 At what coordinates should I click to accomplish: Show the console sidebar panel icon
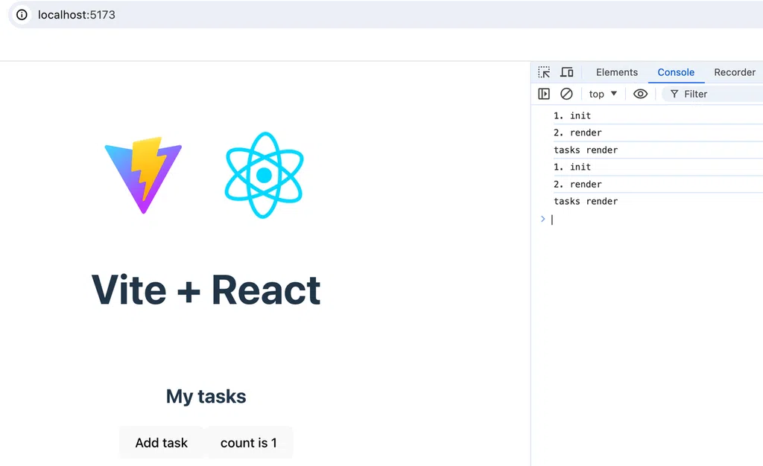[544, 94]
